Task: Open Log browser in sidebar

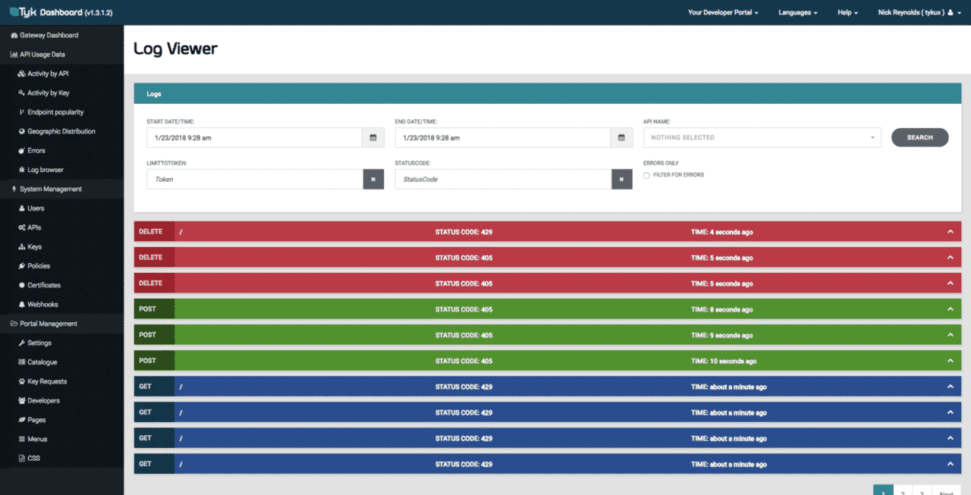Action: point(46,170)
